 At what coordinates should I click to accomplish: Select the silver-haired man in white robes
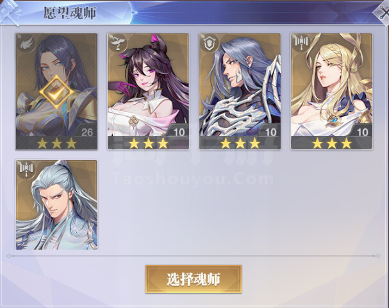[56, 205]
